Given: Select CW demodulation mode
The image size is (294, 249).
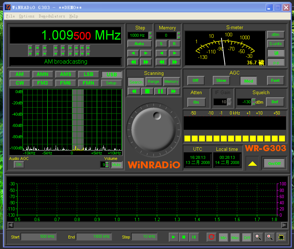Looking at the screenshot, I should [20, 83].
